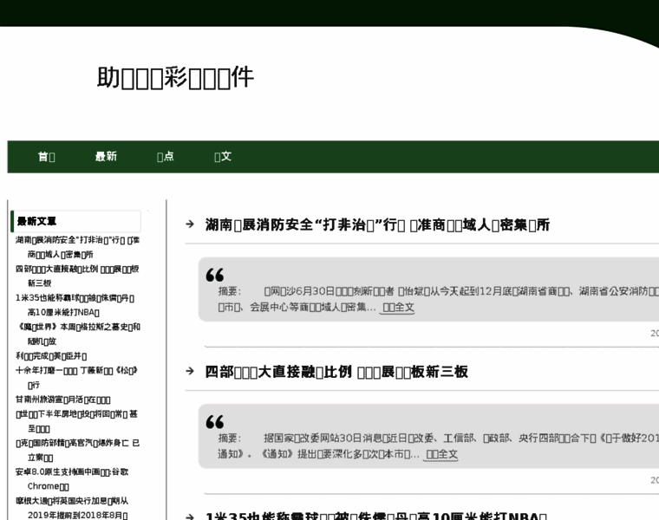Open the nav item ending with 点
Image resolution: width=659 pixels, height=520 pixels.
coord(165,157)
